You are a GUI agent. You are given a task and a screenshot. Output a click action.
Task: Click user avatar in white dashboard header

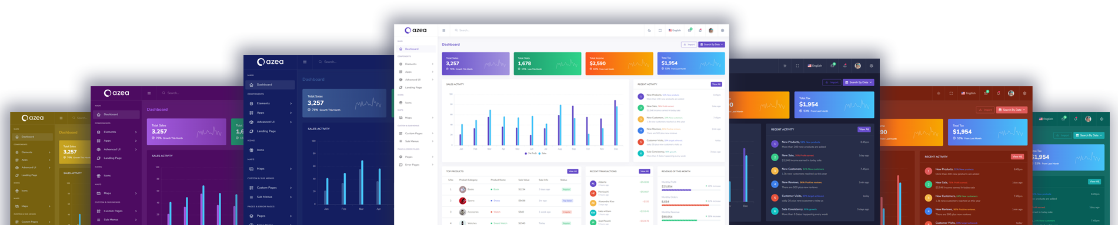711,30
